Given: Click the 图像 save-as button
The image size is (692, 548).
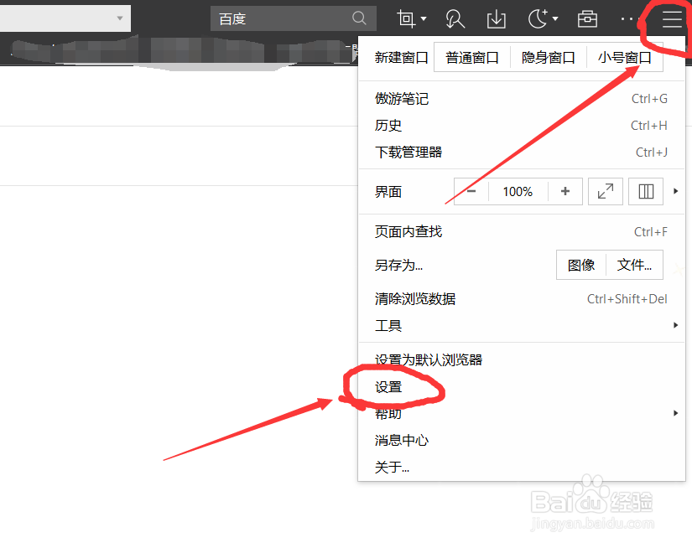Looking at the screenshot, I should [x=580, y=265].
